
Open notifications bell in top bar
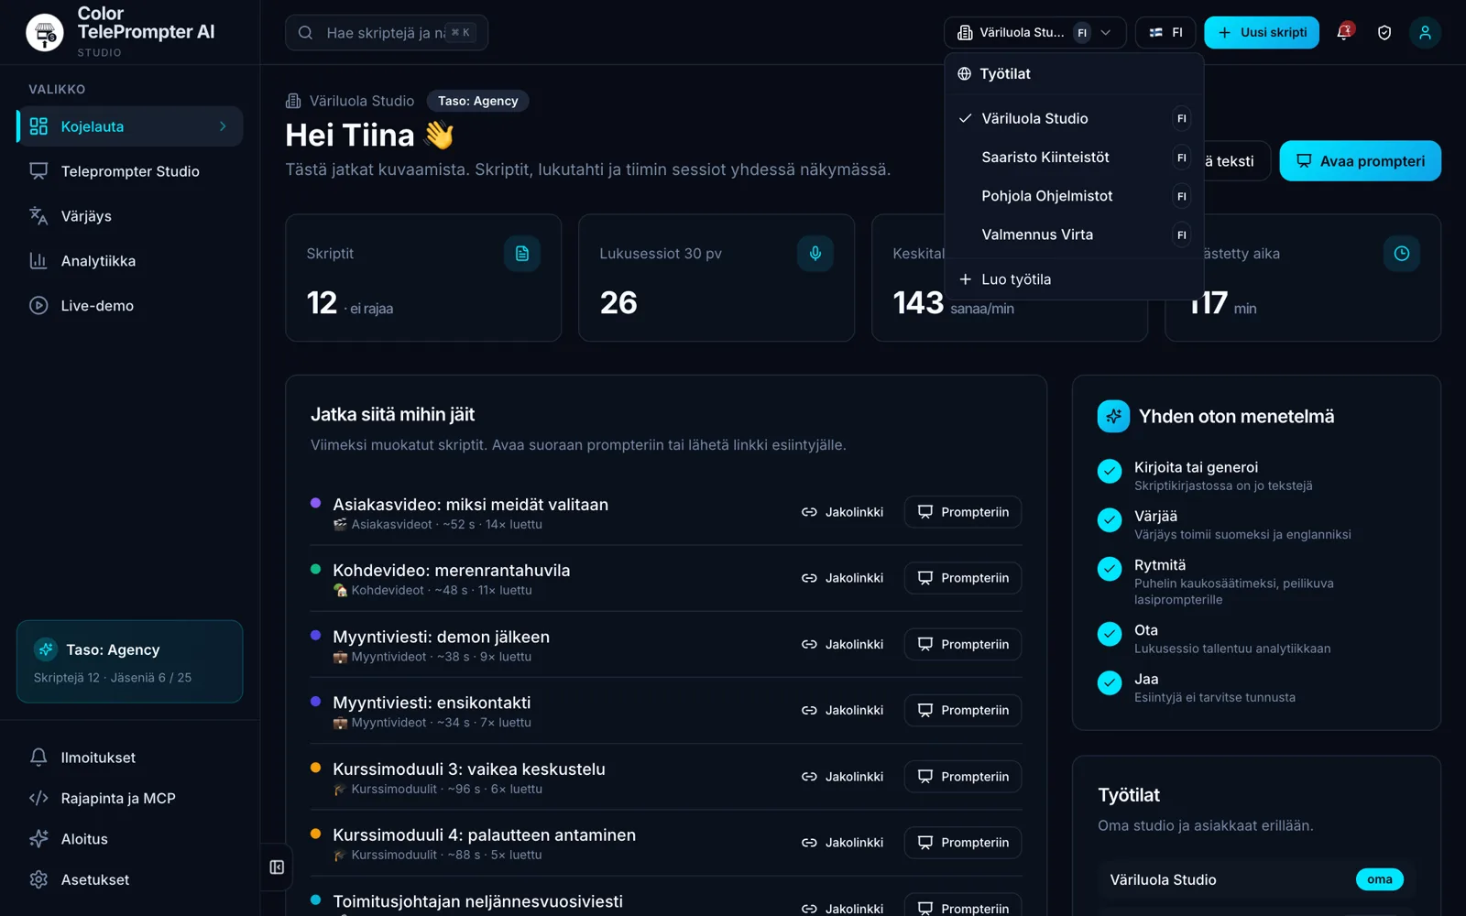point(1344,32)
